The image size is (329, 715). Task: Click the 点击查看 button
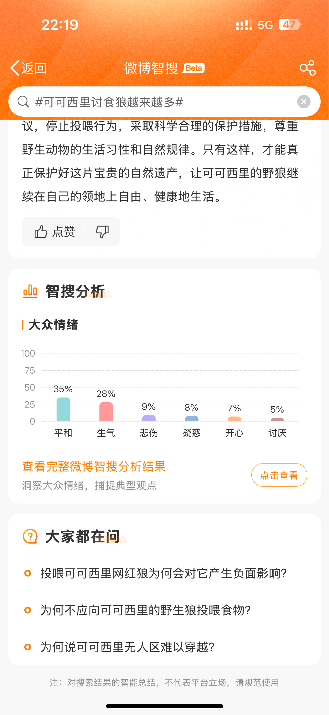pyautogui.click(x=279, y=475)
